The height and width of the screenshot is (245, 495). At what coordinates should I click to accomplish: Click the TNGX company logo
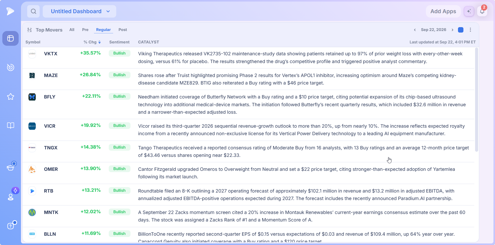click(32, 148)
